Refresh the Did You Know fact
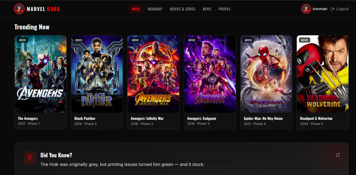356x175 pixels. [338, 155]
